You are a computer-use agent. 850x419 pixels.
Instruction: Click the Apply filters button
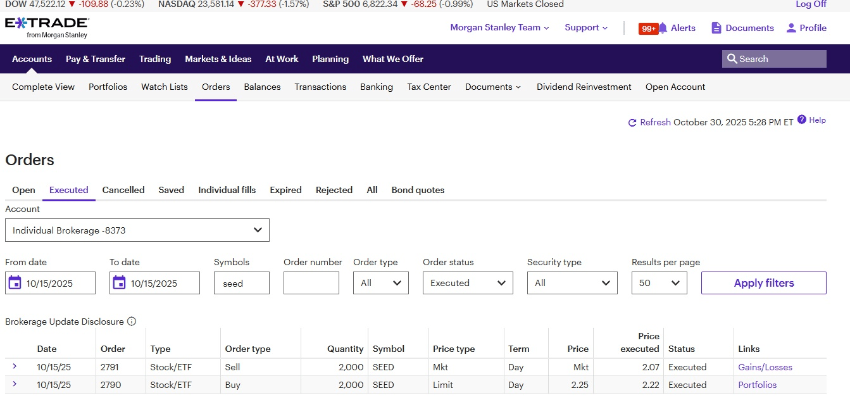763,283
